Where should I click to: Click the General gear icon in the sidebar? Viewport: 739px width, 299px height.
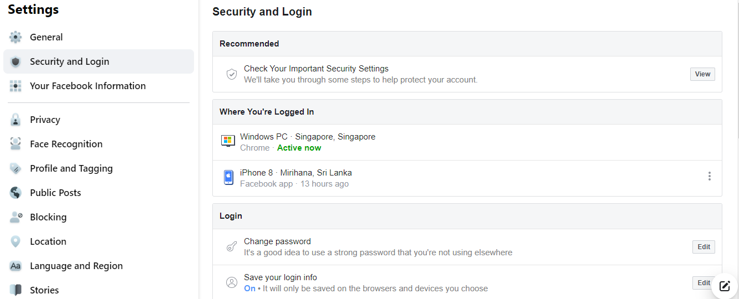16,37
